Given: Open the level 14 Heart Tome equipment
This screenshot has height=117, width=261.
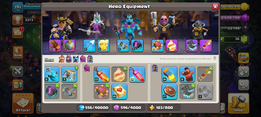Looking at the screenshot, I should pyautogui.click(x=119, y=92).
